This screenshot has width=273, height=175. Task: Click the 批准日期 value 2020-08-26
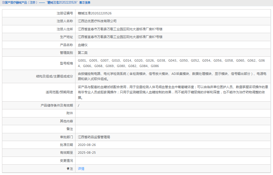[88, 145]
